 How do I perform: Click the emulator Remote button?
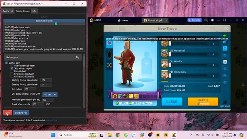pyautogui.click(x=195, y=20)
